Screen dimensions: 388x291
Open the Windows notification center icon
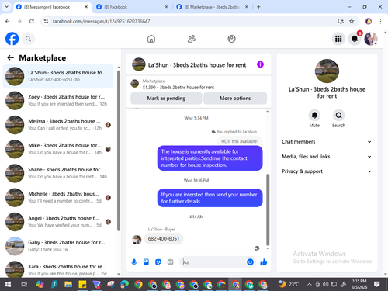point(377,285)
